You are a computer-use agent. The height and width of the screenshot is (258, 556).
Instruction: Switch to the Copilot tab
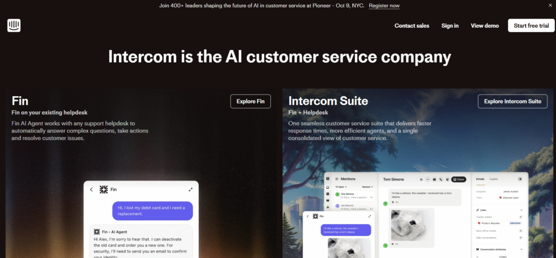click(494, 179)
